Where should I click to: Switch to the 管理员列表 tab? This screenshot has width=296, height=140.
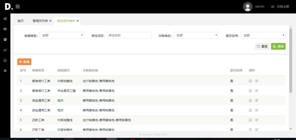point(40,21)
